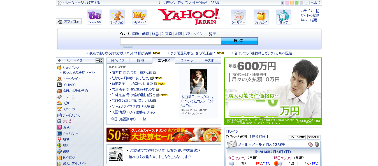This screenshot has width=378, height=166.
Task: Click the 一覧 button in 主なサービス header
Action: point(99,61)
